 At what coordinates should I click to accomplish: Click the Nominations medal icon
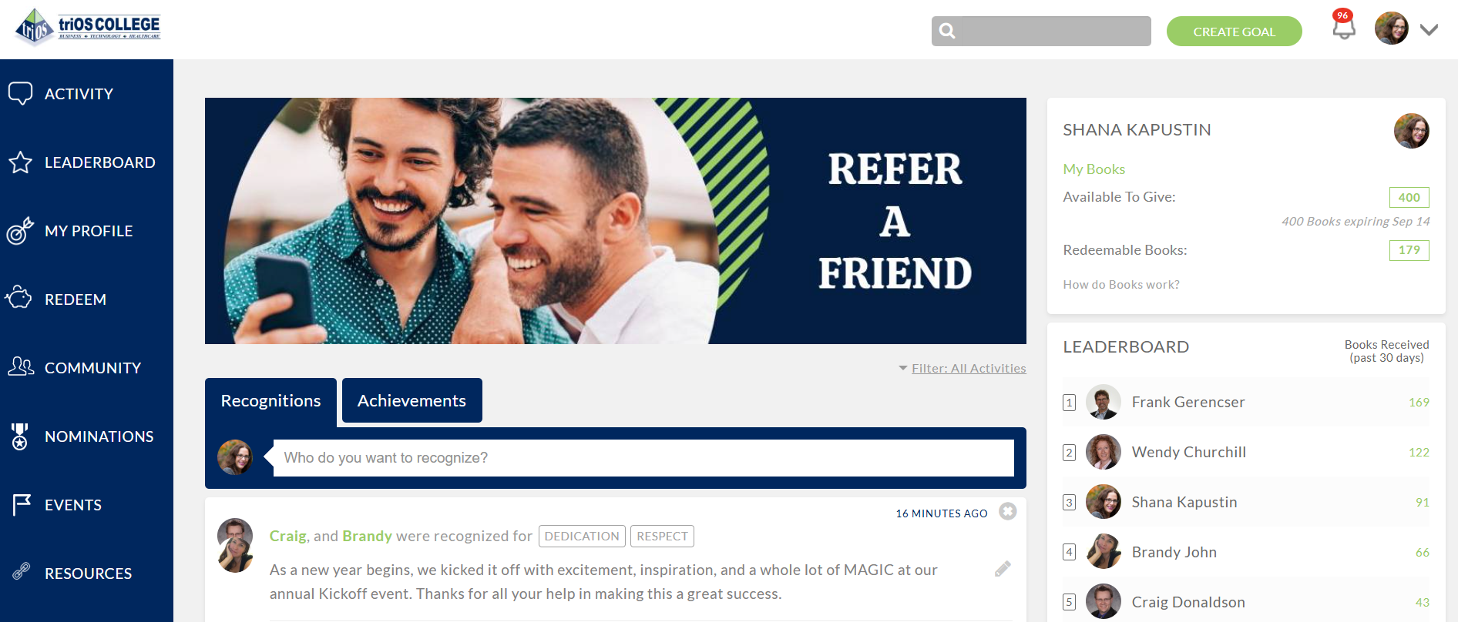click(20, 436)
